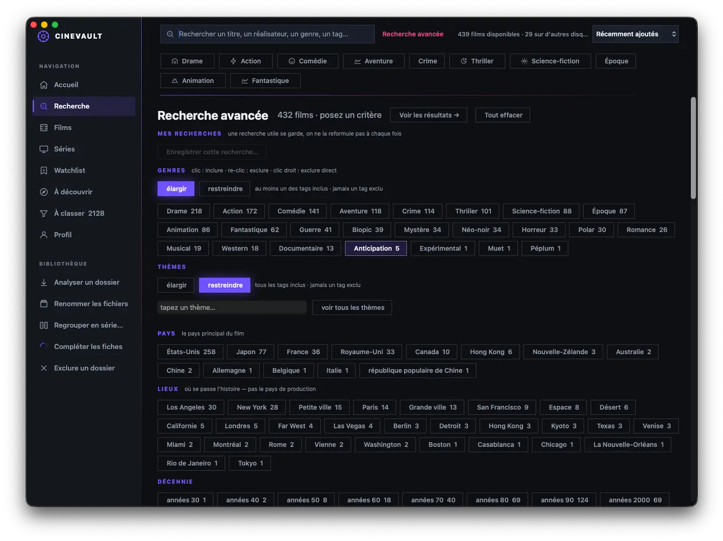Screen dimensions: 723x541
Task: Set genres mode to élargir
Action: click(x=176, y=189)
